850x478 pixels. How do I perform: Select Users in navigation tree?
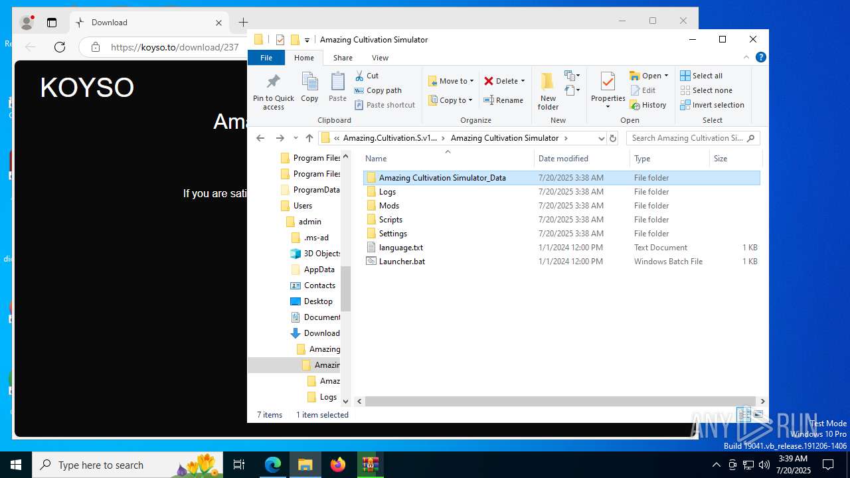[302, 206]
